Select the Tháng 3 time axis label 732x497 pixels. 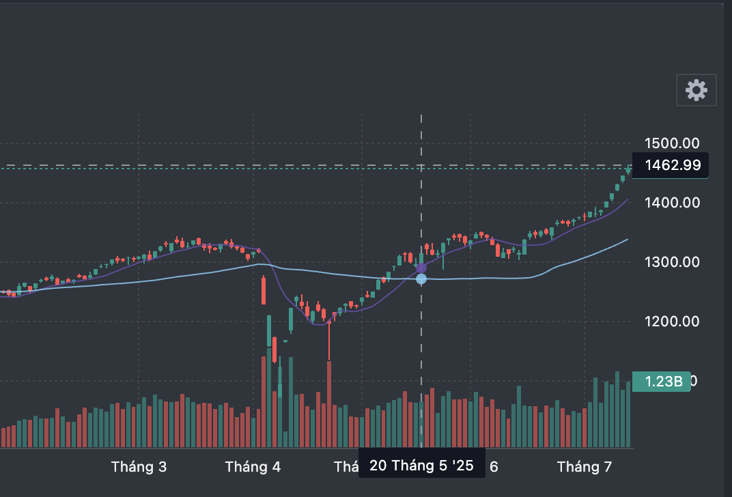coord(139,467)
